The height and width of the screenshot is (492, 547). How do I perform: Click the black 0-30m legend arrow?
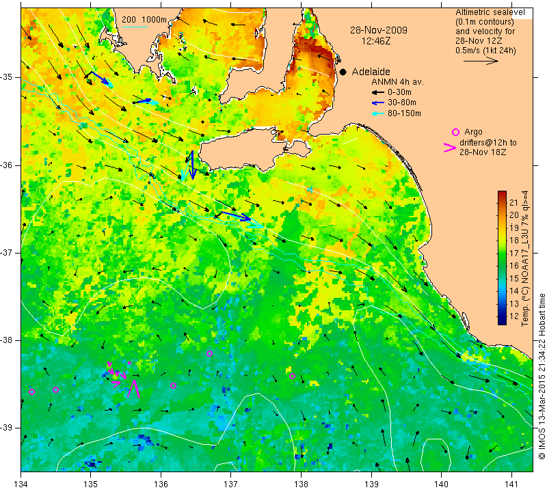(378, 92)
